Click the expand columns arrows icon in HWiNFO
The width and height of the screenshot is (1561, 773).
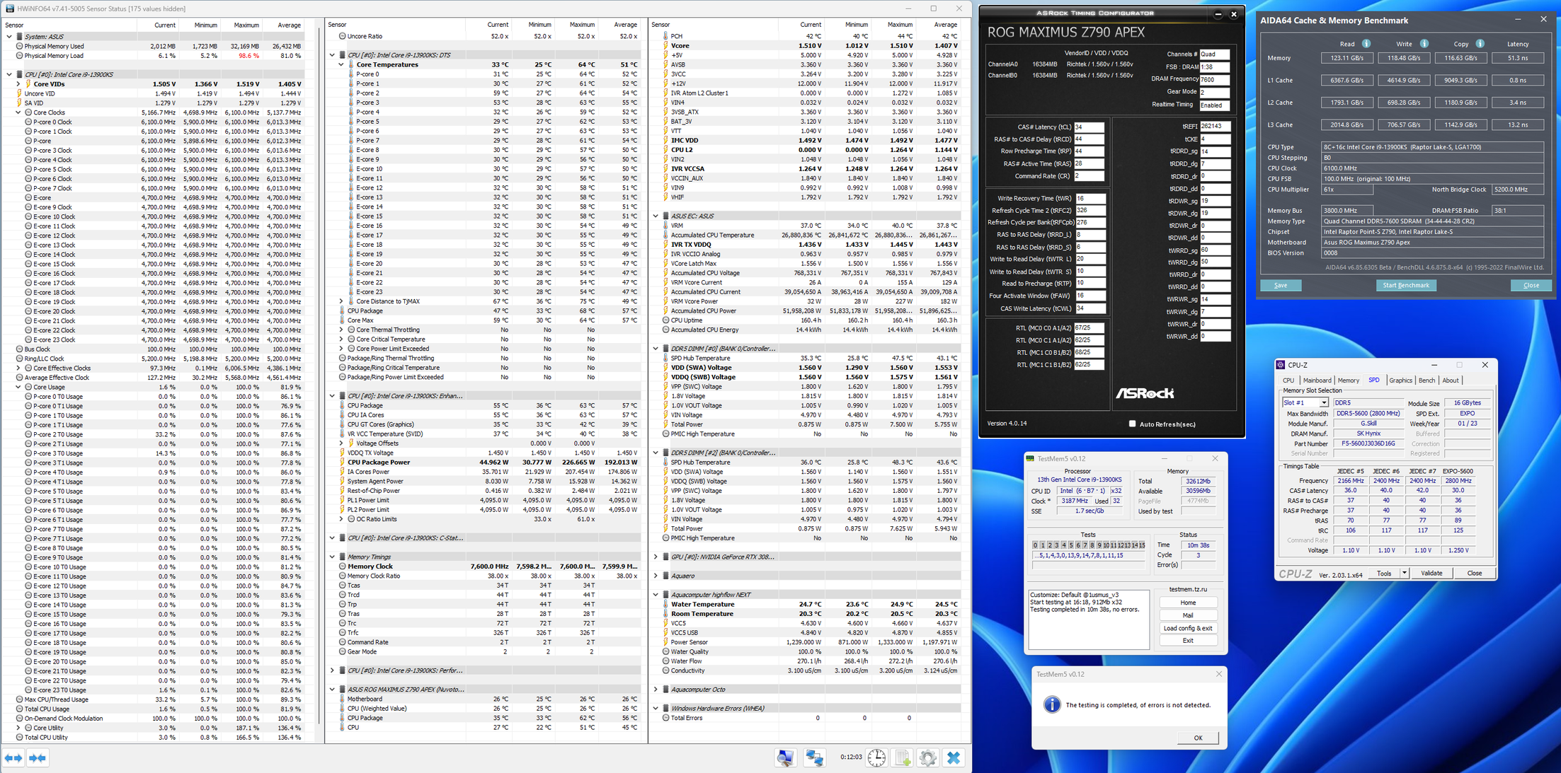click(x=13, y=758)
